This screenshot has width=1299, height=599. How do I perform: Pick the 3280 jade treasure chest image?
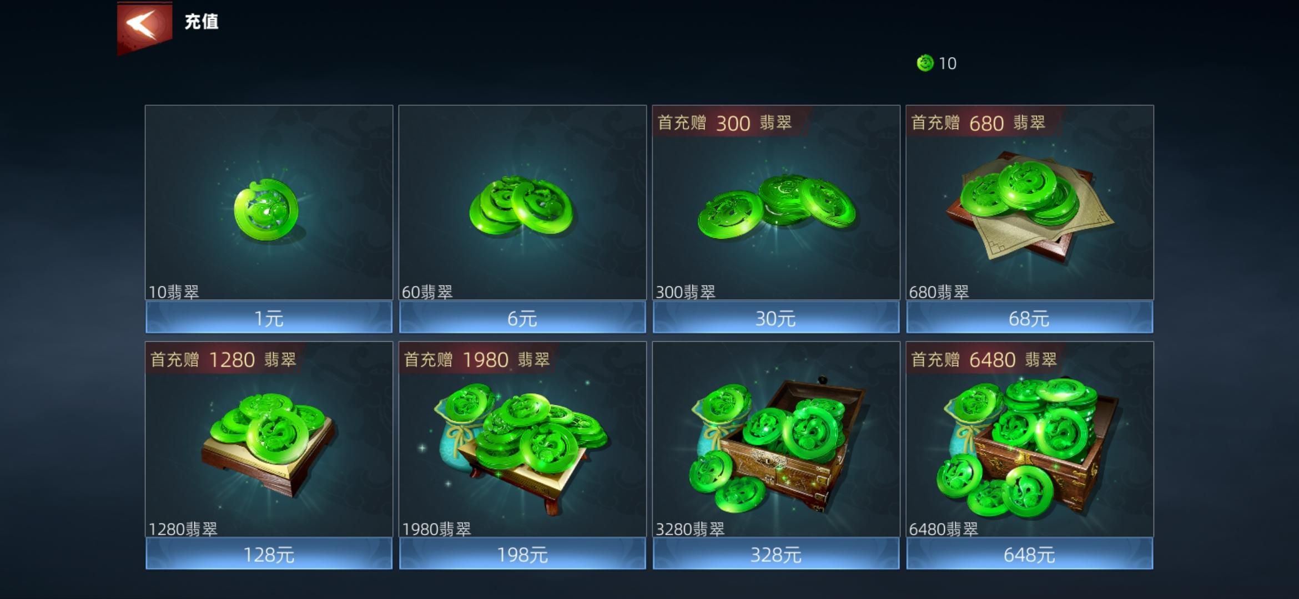777,445
